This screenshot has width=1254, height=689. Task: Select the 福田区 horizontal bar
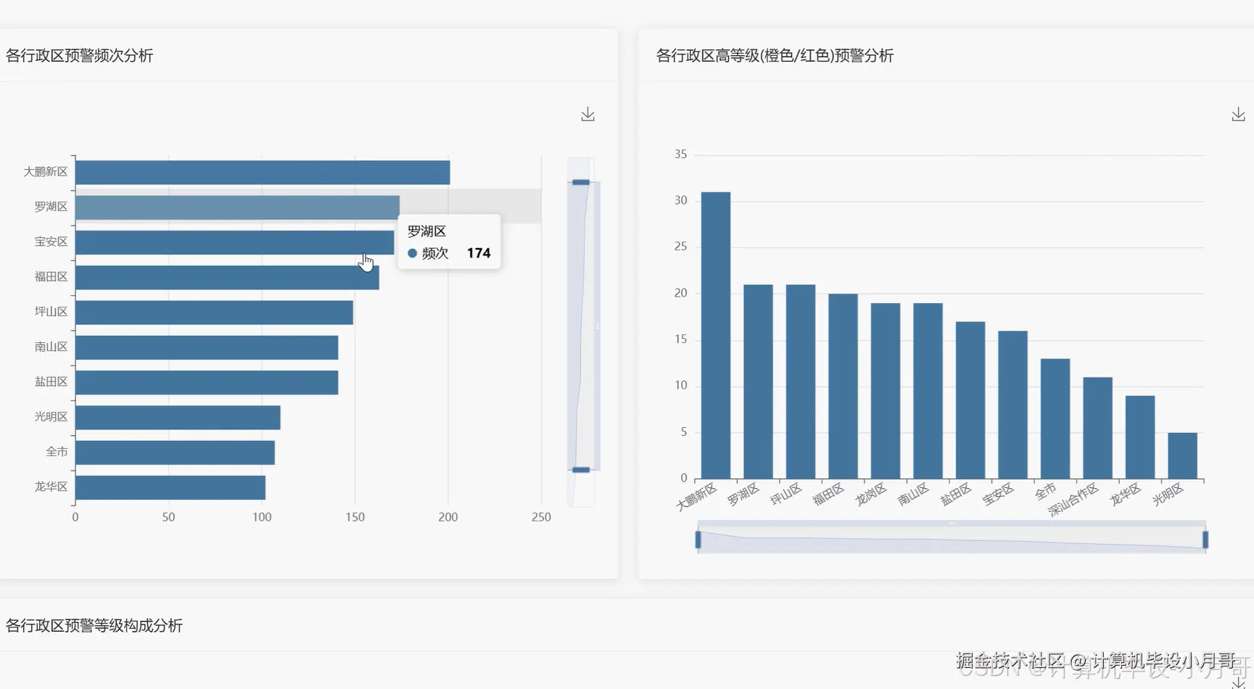227,277
